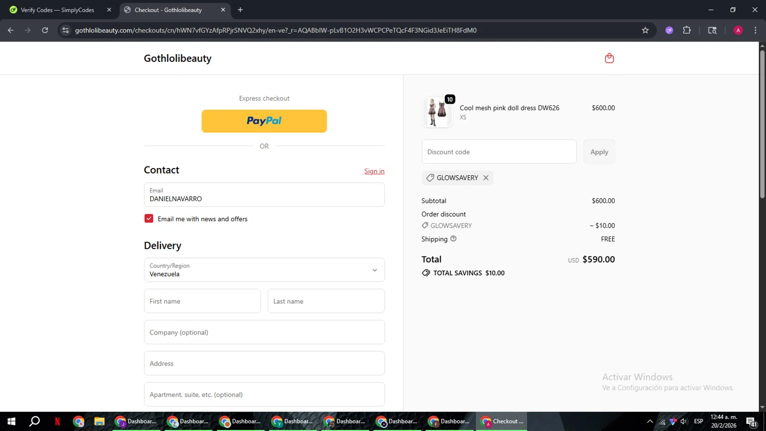
Task: Open the Chrome three-dot menu
Action: 755,30
